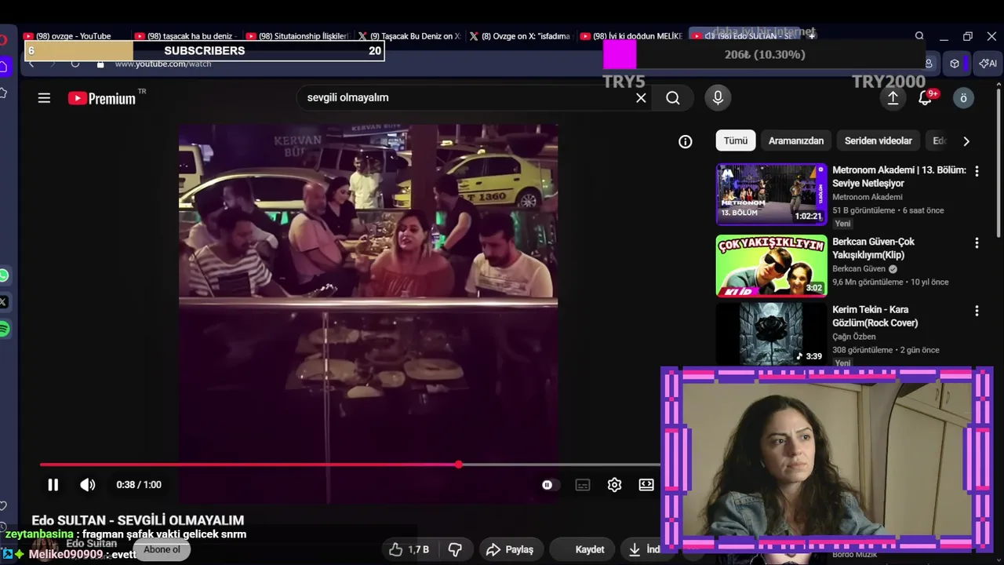The image size is (1004, 565).
Task: Toggle subtitles/captions in the player
Action: click(x=583, y=485)
